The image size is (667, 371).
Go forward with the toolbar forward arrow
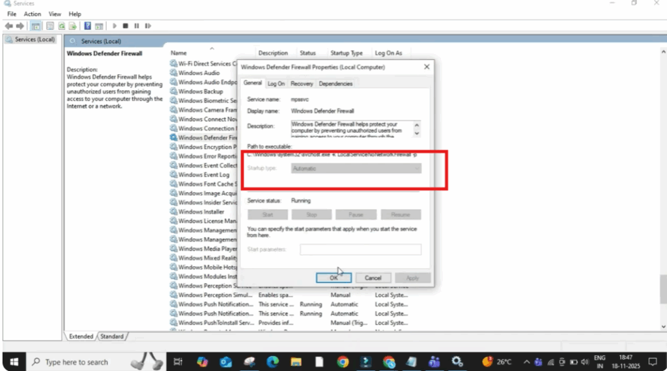point(20,26)
